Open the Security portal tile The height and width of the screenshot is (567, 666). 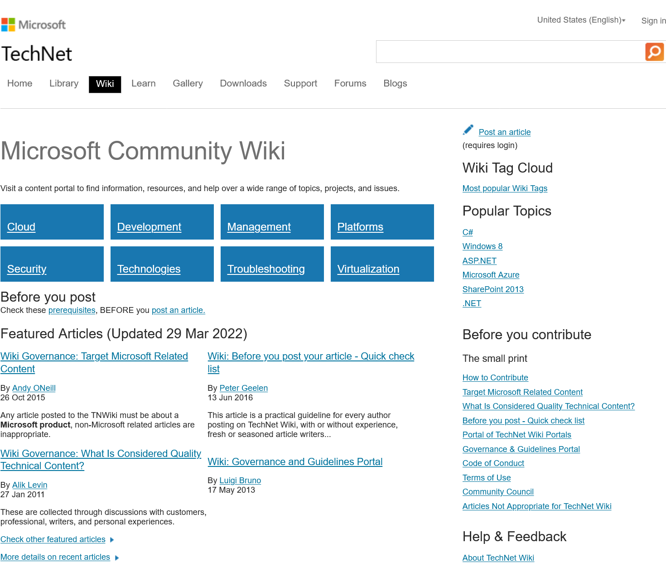pos(52,264)
